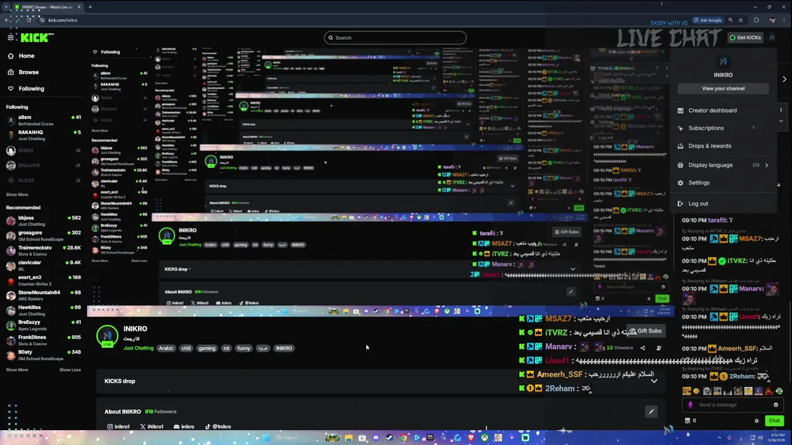
Task: Open chat settings gear icon
Action: (756, 421)
